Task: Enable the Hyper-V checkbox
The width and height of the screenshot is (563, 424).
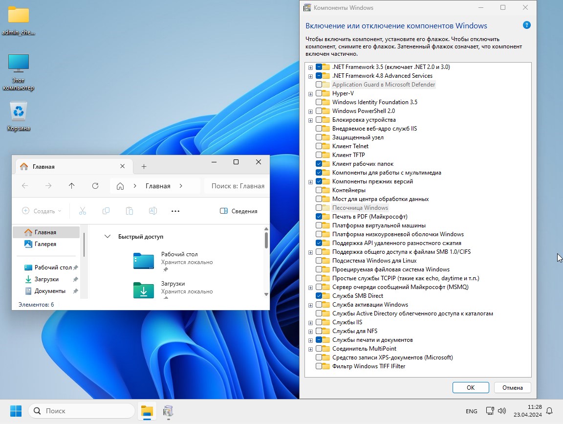Action: tap(319, 93)
